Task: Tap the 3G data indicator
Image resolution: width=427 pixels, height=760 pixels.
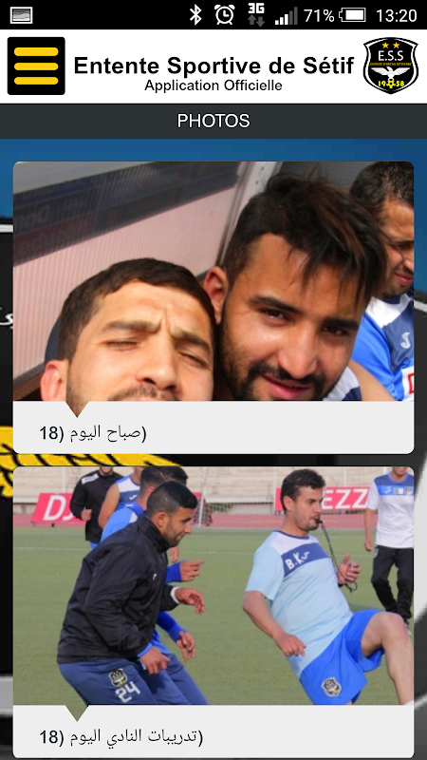Action: coord(255,14)
